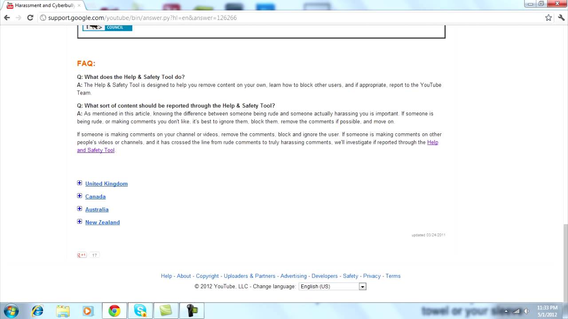Open the Developers footer link
The height and width of the screenshot is (319, 568).
[324, 276]
